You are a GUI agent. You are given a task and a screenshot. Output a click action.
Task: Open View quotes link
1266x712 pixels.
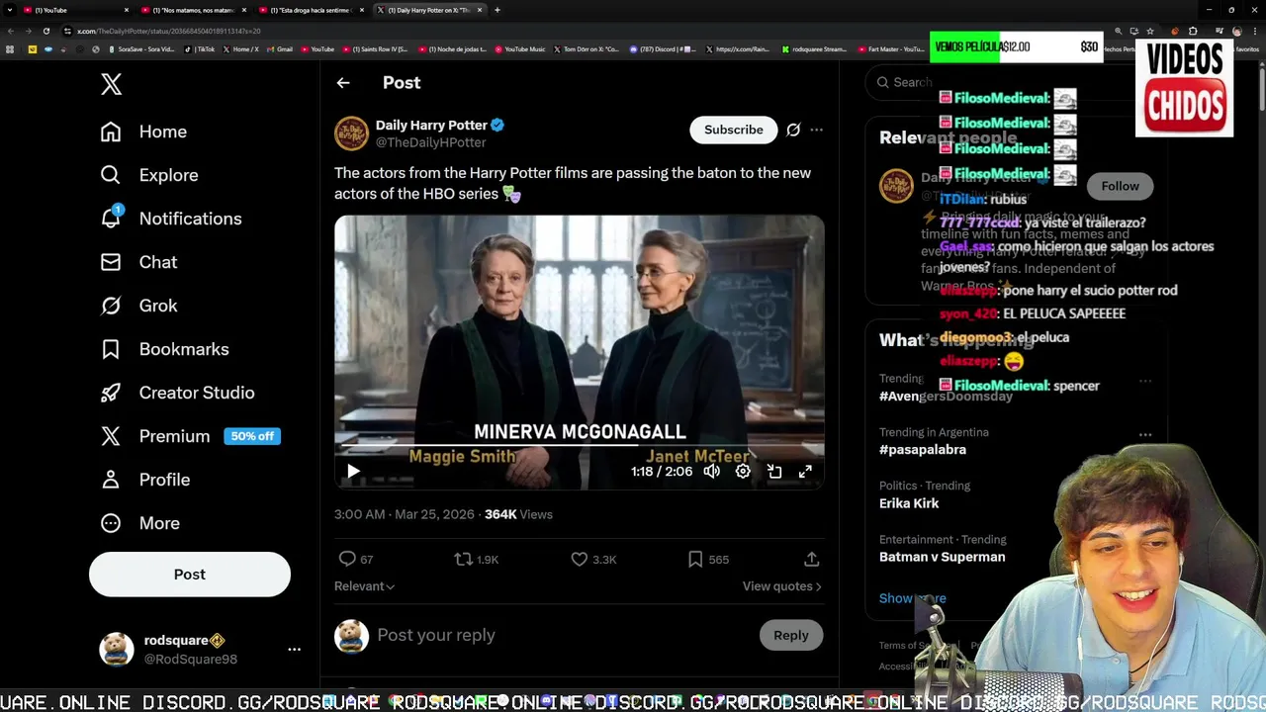point(781,586)
